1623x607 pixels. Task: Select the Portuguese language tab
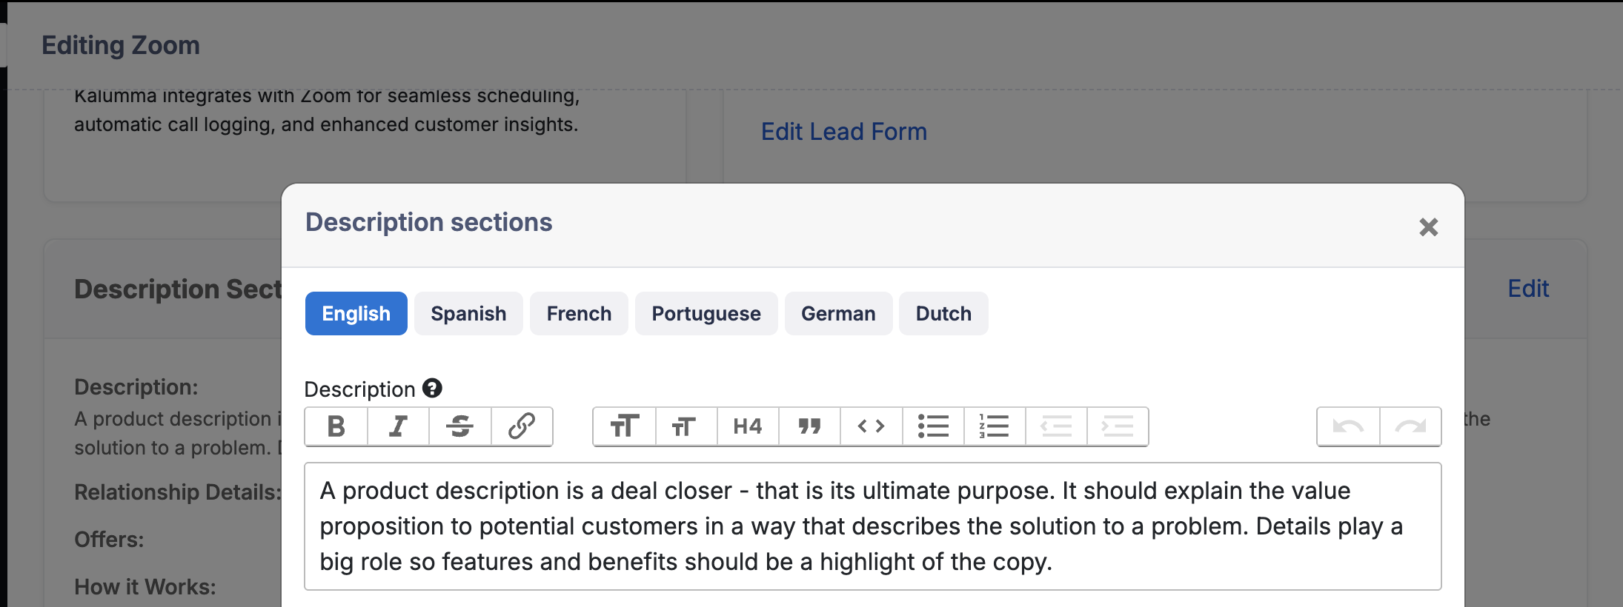(x=706, y=313)
